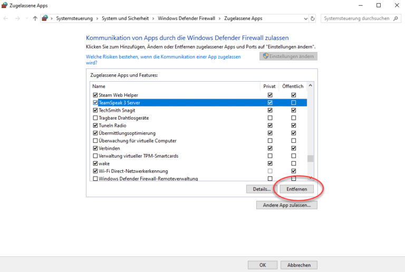The height and width of the screenshot is (272, 405).
Task: Toggle wake Öffentlich checkbox
Action: [x=293, y=163]
